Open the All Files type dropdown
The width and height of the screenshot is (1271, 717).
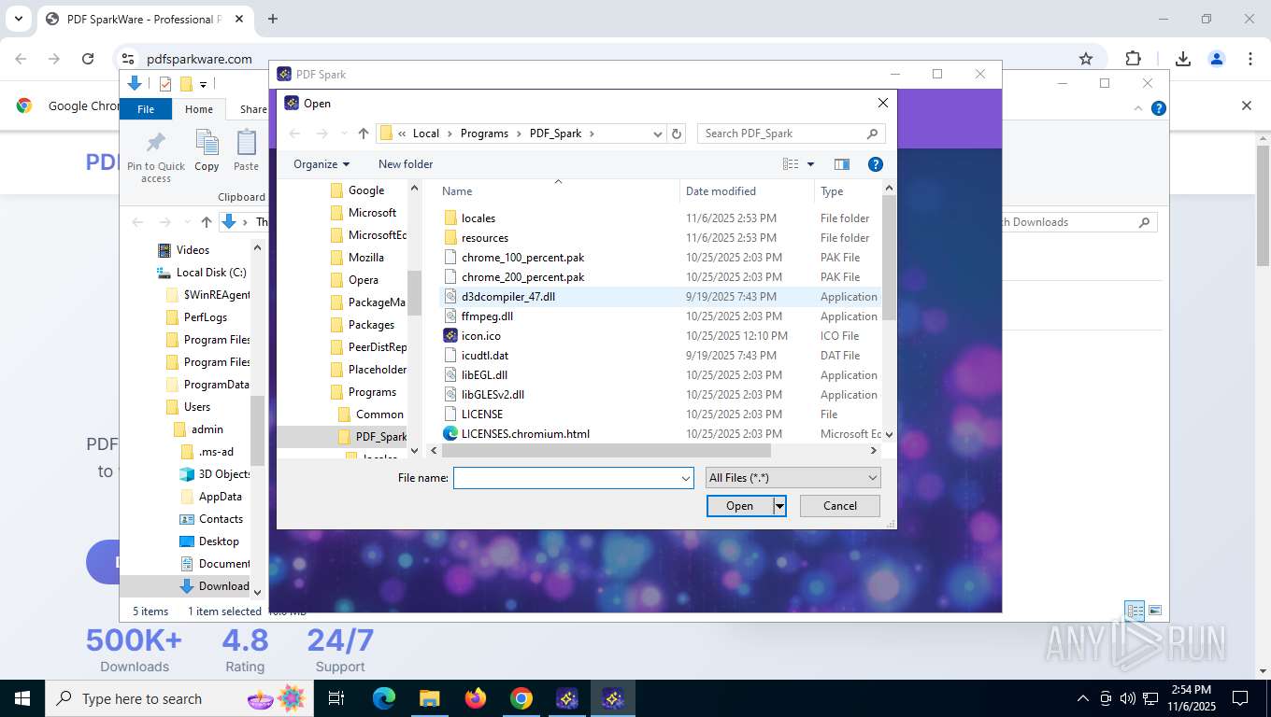(793, 478)
